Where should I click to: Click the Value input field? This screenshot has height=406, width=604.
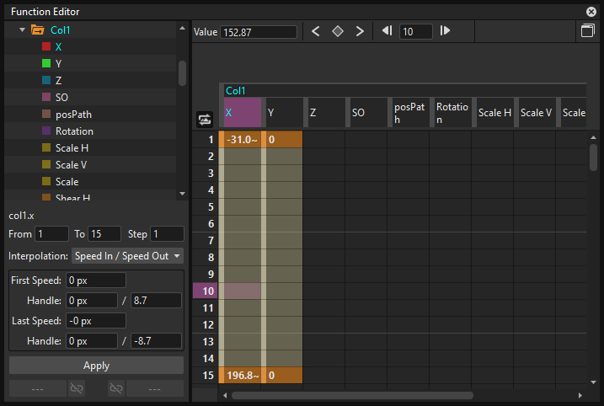coord(259,32)
